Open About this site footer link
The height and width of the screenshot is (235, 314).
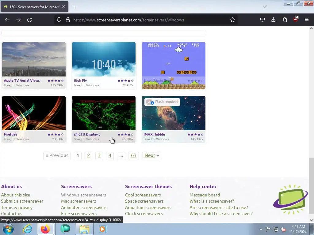[16, 195]
